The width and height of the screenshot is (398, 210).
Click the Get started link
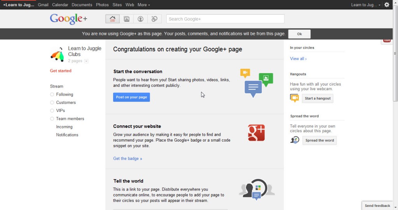coord(61,71)
